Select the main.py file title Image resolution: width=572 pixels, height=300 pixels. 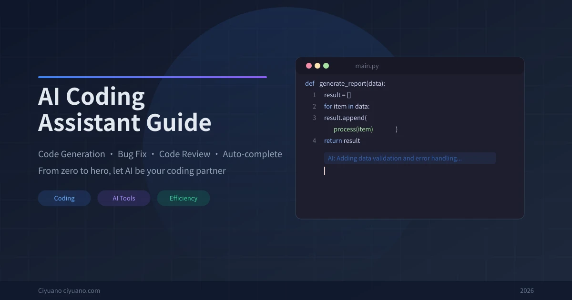pyautogui.click(x=367, y=66)
